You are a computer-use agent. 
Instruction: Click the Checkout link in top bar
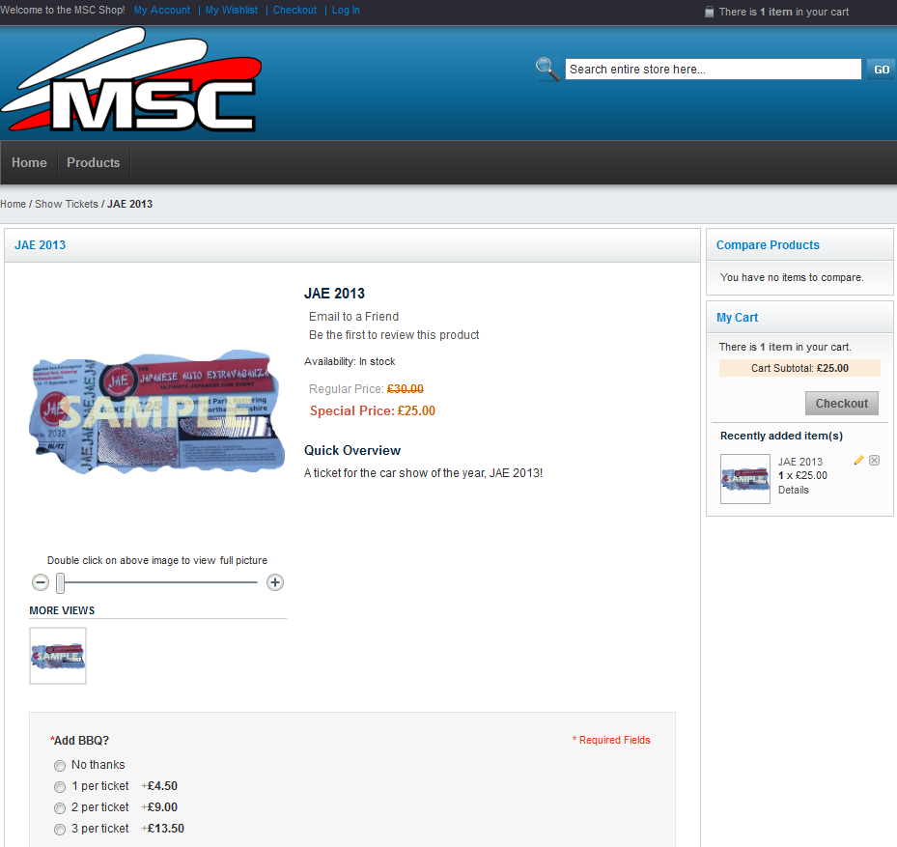tap(294, 11)
